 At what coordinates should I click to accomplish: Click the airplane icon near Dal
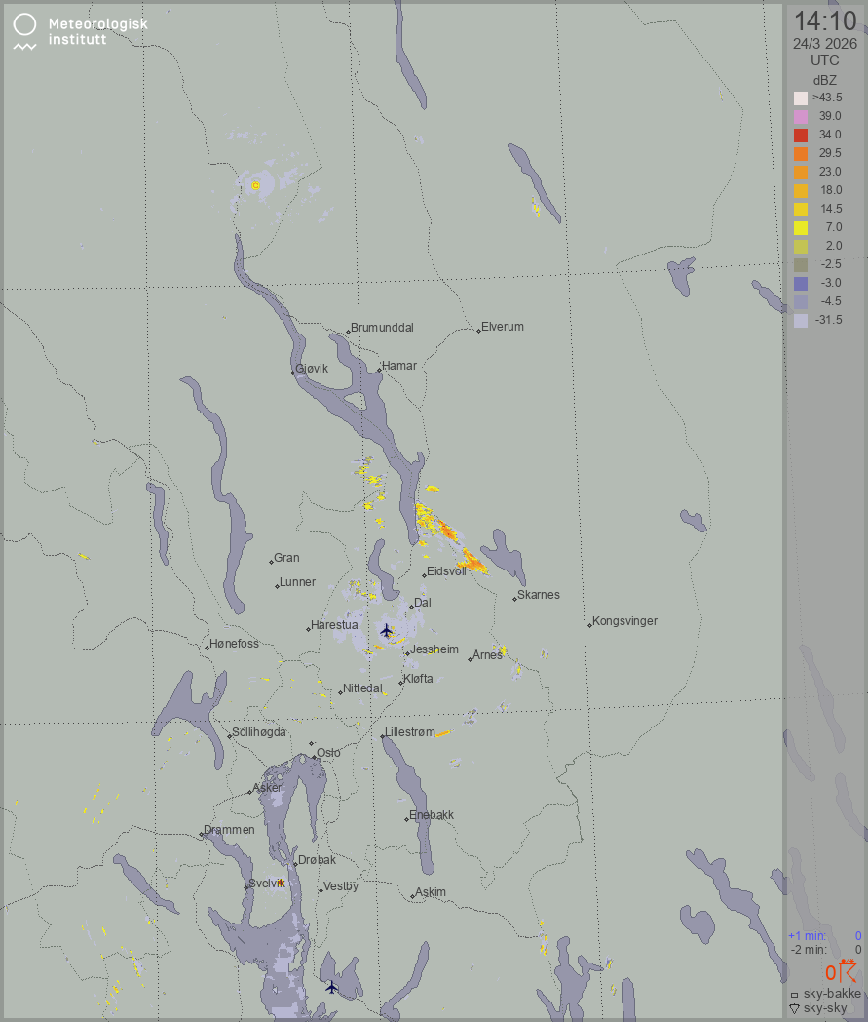(x=387, y=630)
